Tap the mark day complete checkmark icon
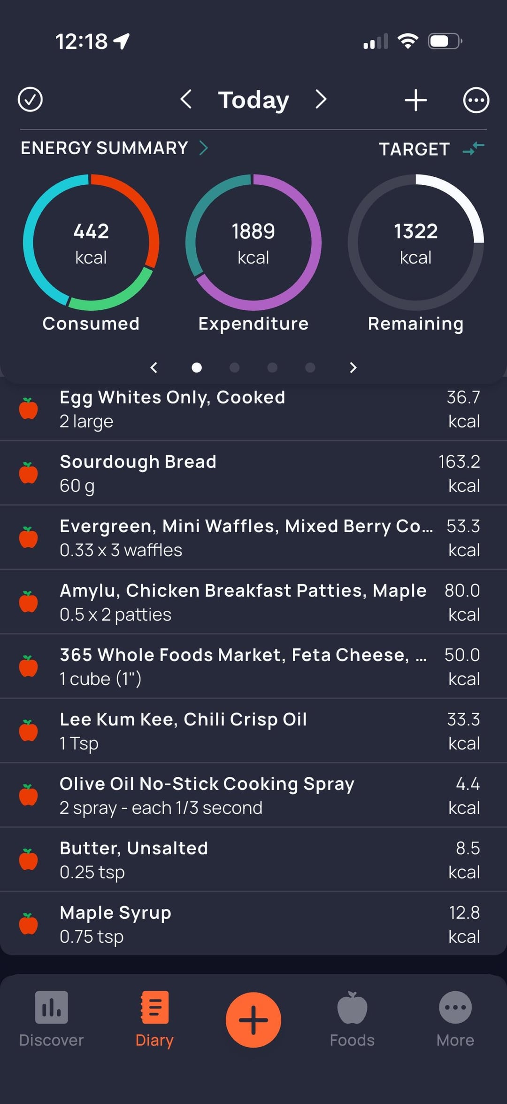Screen dimensions: 507x1104 tap(30, 100)
